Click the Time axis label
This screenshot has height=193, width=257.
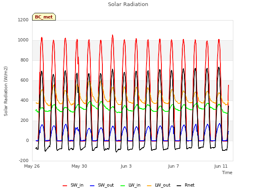pyautogui.click(x=227, y=172)
